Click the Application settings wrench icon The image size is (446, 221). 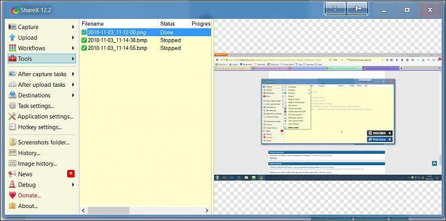coord(12,116)
